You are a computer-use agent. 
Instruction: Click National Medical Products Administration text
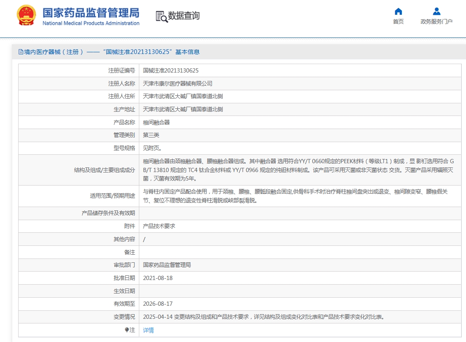click(91, 23)
